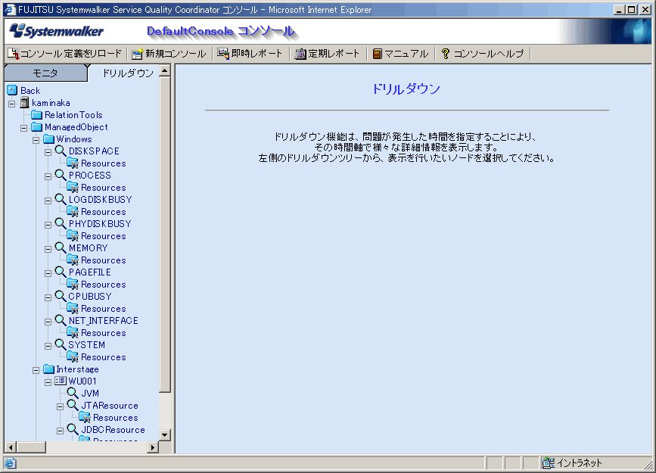Click the Resources icon under LOGDISKBUSY

[x=73, y=212]
